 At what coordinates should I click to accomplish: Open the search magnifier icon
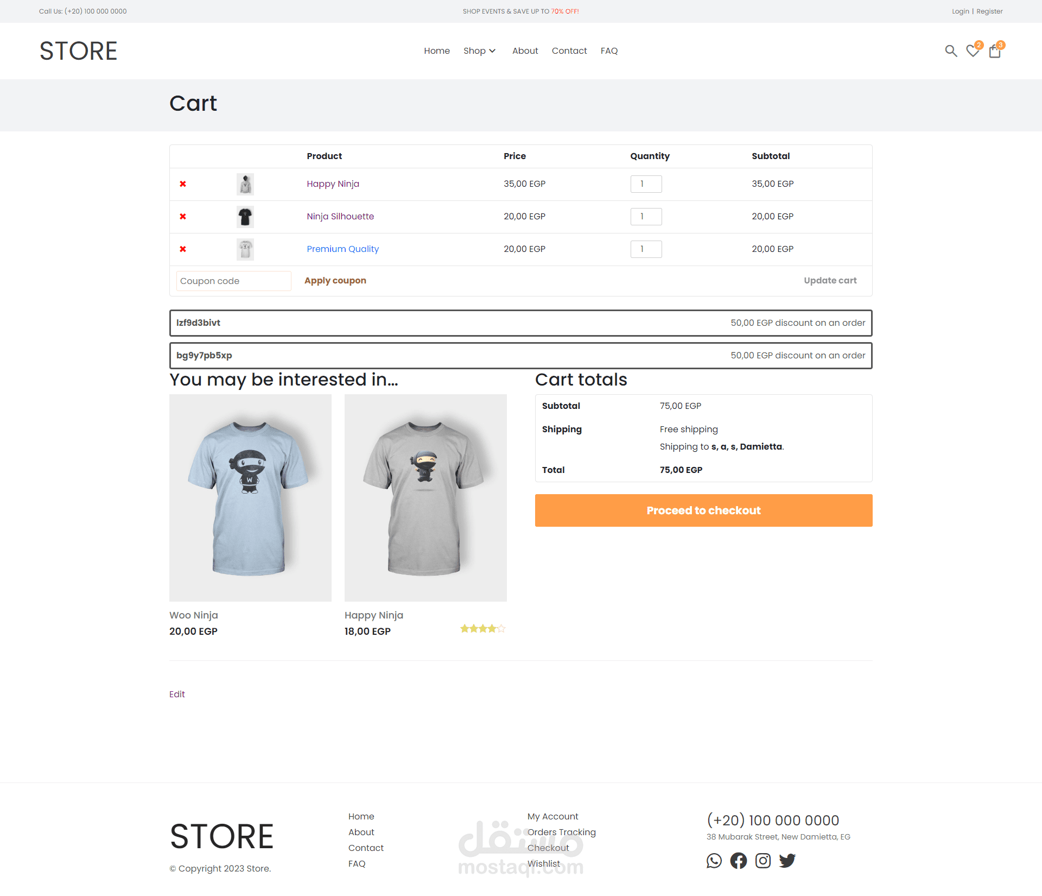point(951,51)
